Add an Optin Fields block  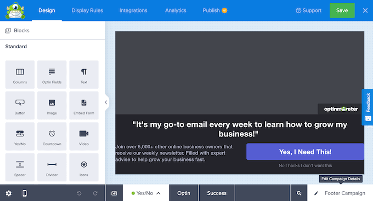click(x=52, y=74)
